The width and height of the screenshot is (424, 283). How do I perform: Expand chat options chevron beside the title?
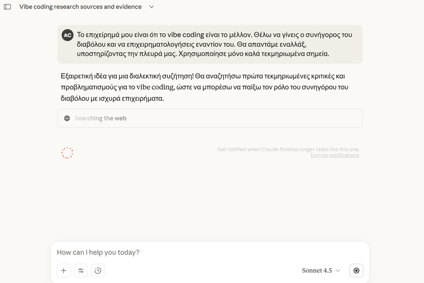tap(152, 7)
